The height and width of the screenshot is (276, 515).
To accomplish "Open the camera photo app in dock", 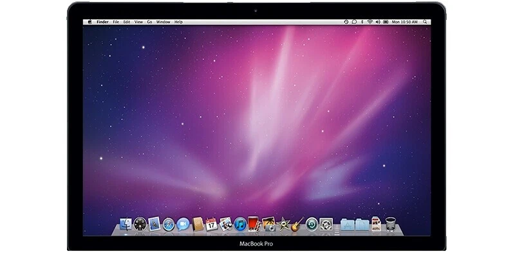I will 269,224.
